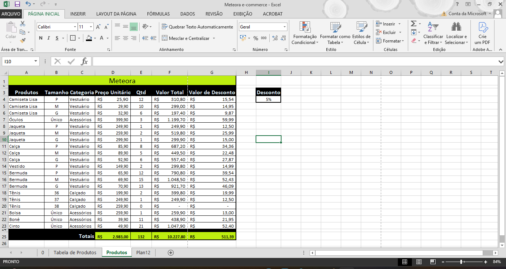Click Formatar cells button
This screenshot has height=269, width=506.
point(390,41)
